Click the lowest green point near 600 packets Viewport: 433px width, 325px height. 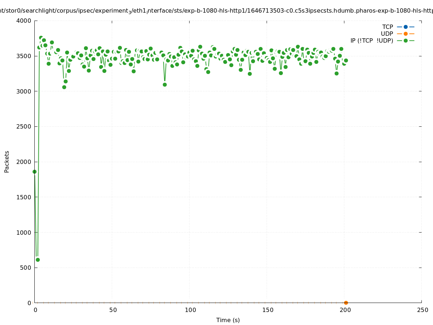(38, 260)
